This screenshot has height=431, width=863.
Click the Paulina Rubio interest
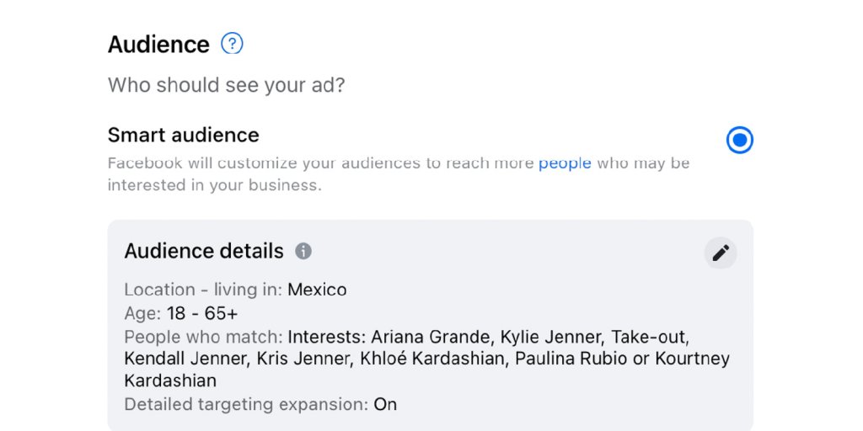[571, 359]
